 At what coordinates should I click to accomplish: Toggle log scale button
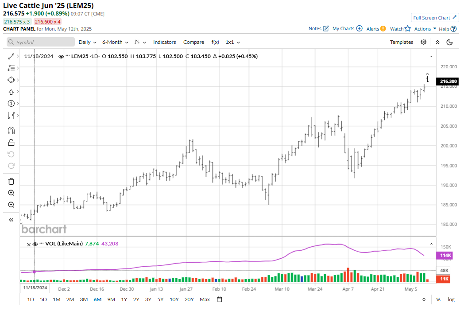(451, 299)
